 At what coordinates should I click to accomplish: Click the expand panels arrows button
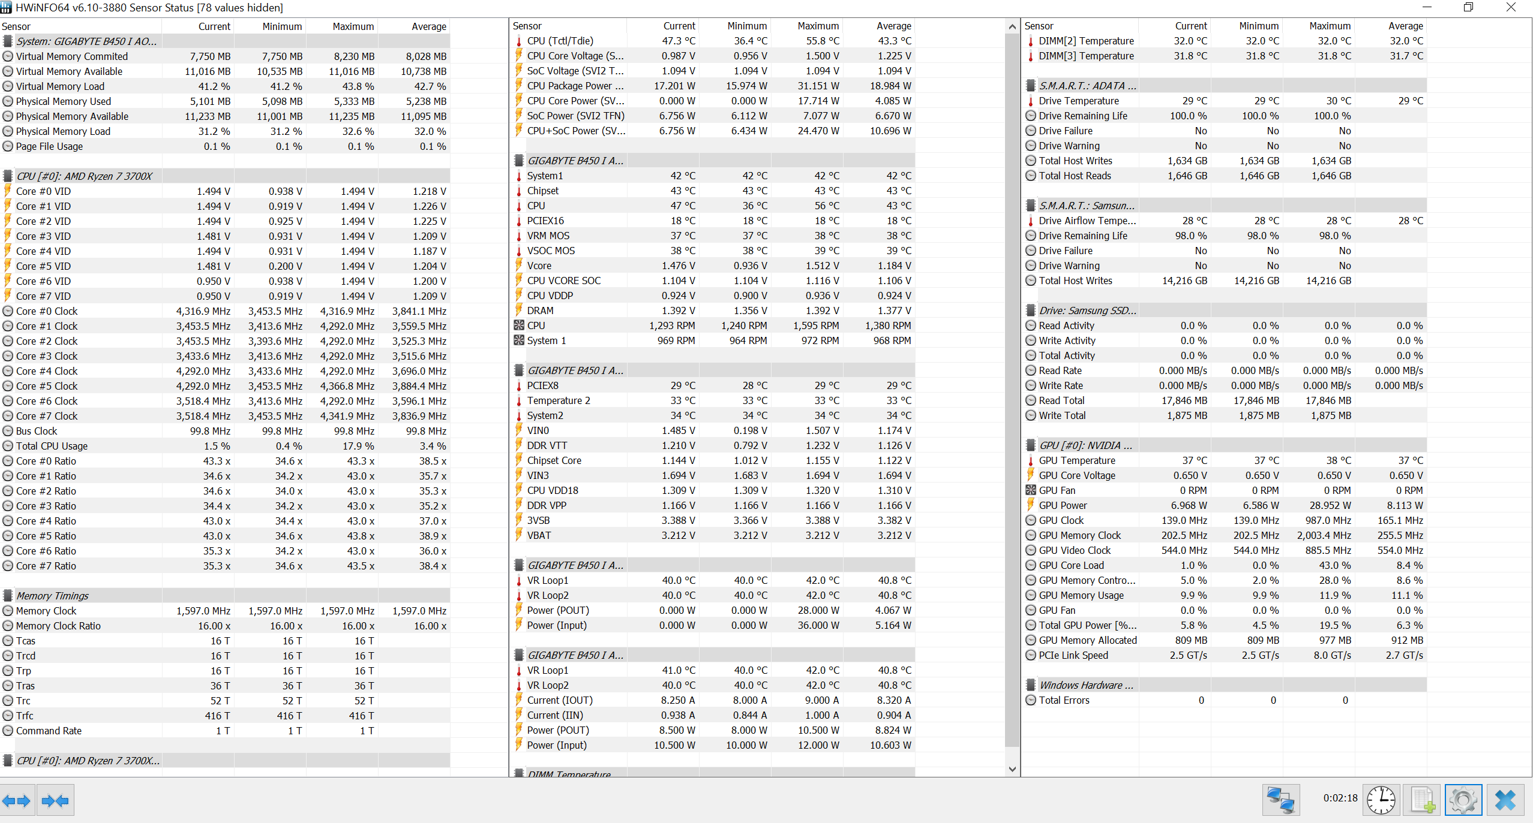click(17, 800)
